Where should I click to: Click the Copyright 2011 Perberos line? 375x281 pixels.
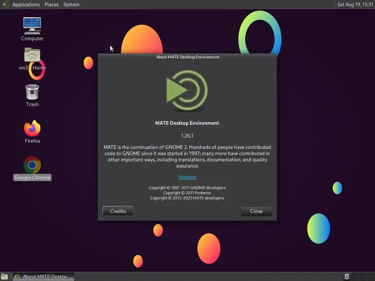point(187,193)
